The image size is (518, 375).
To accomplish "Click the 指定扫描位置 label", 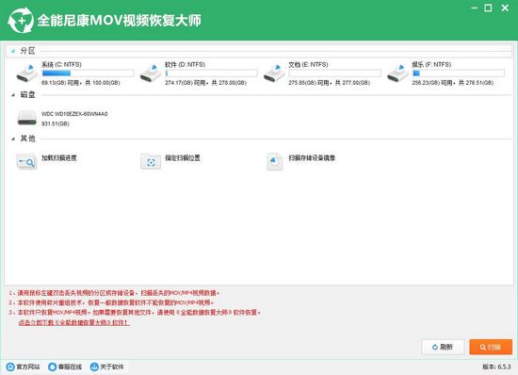I will coord(183,158).
